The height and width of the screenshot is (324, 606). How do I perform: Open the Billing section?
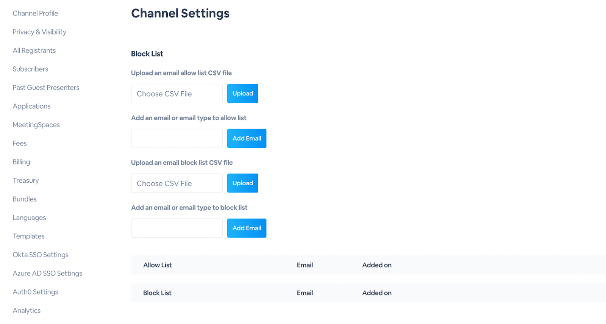21,162
